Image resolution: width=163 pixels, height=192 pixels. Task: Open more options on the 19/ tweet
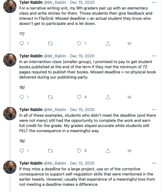pyautogui.click(x=154, y=109)
